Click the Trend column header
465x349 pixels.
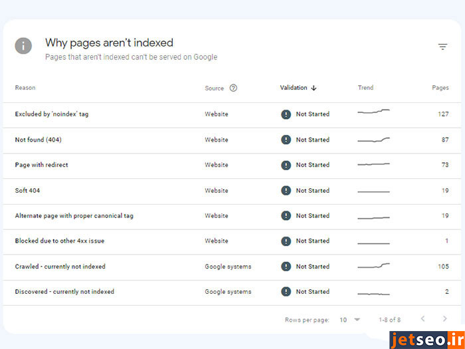pos(365,88)
